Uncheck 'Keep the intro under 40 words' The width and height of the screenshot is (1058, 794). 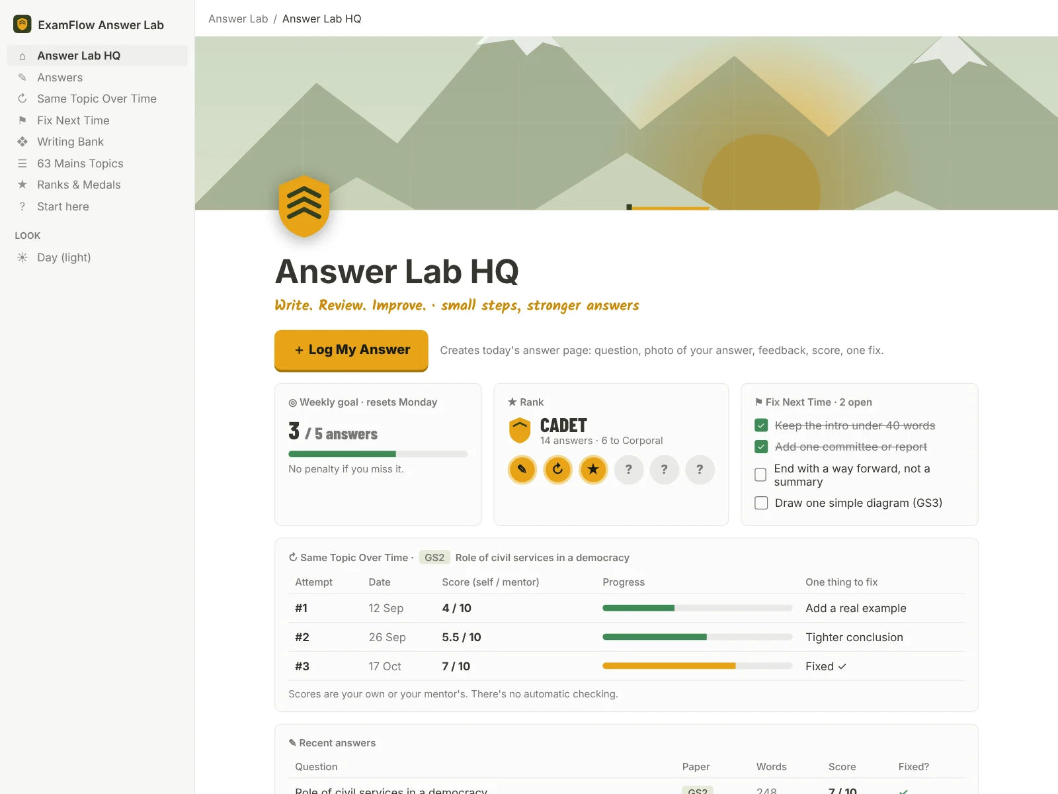pyautogui.click(x=761, y=425)
